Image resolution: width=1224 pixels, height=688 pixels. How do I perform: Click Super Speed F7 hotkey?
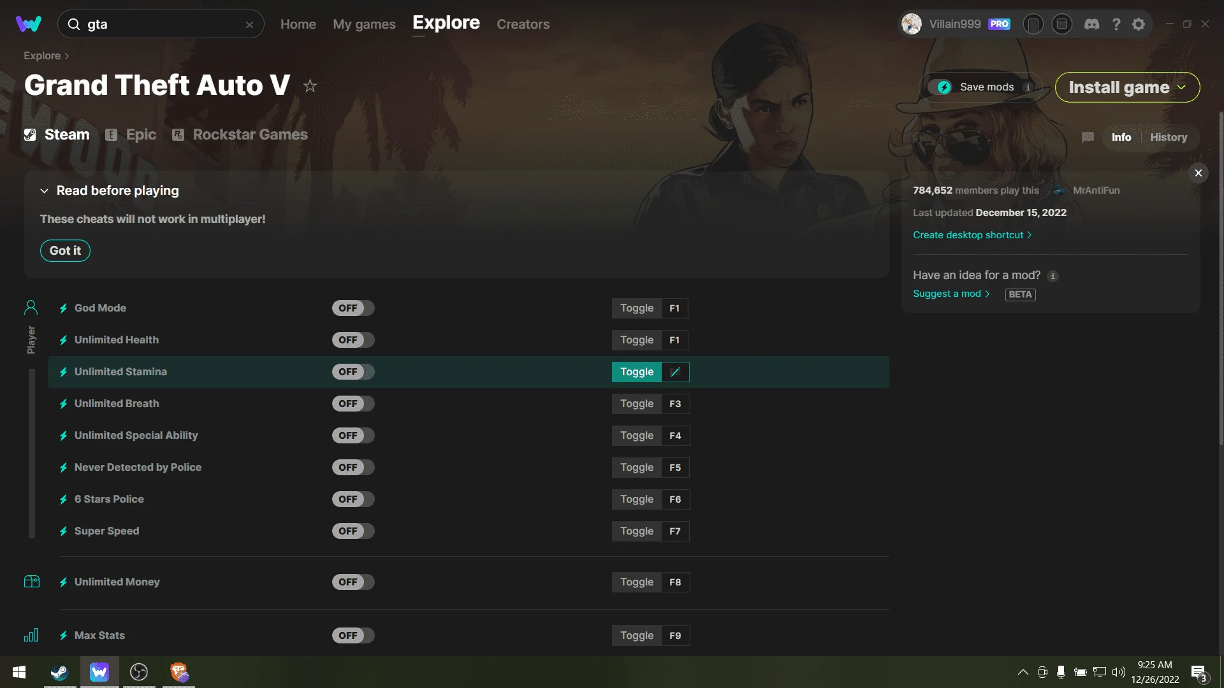click(x=675, y=531)
